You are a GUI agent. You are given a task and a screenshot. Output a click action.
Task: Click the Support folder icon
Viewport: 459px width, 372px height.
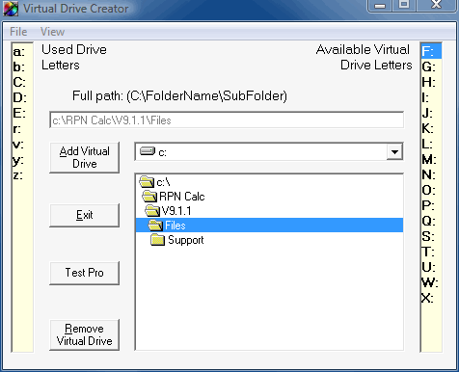pos(157,240)
